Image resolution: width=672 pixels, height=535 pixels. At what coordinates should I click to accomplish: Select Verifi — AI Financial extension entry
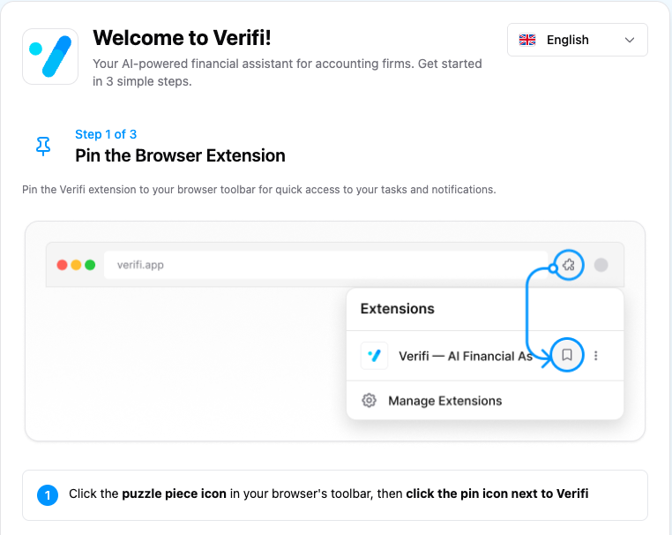[x=465, y=356]
